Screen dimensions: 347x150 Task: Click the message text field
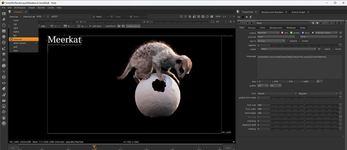(299, 67)
